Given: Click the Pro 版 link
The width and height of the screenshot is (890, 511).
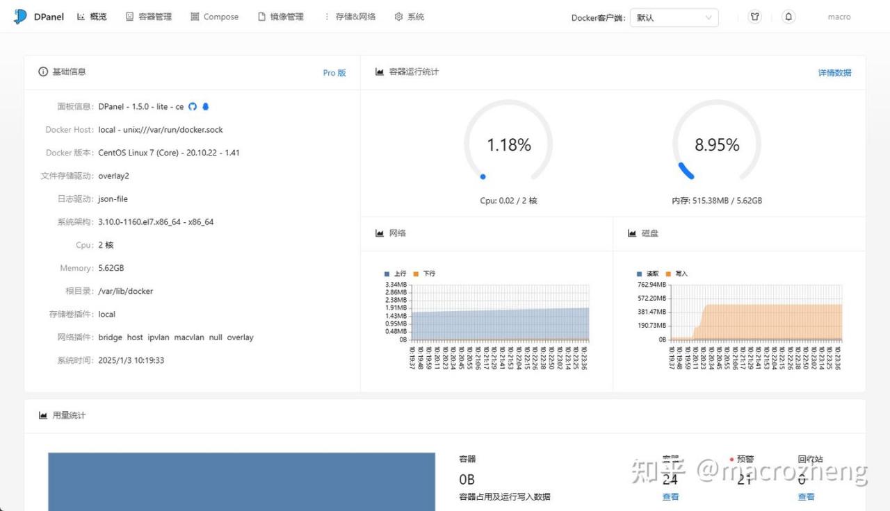Looking at the screenshot, I should tap(334, 73).
